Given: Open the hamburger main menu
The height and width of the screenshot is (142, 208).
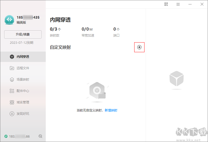Looking at the screenshot, I should coord(178,4).
